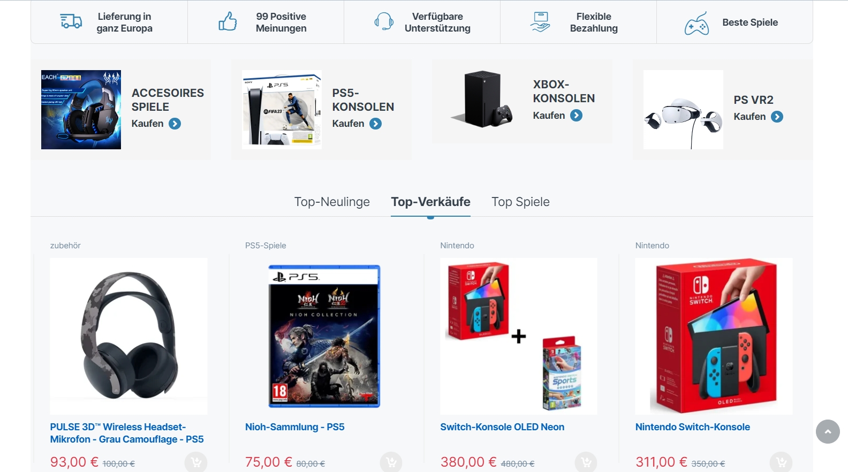Click the flexible payment hand icon
Viewport: 848px width, 472px height.
540,22
